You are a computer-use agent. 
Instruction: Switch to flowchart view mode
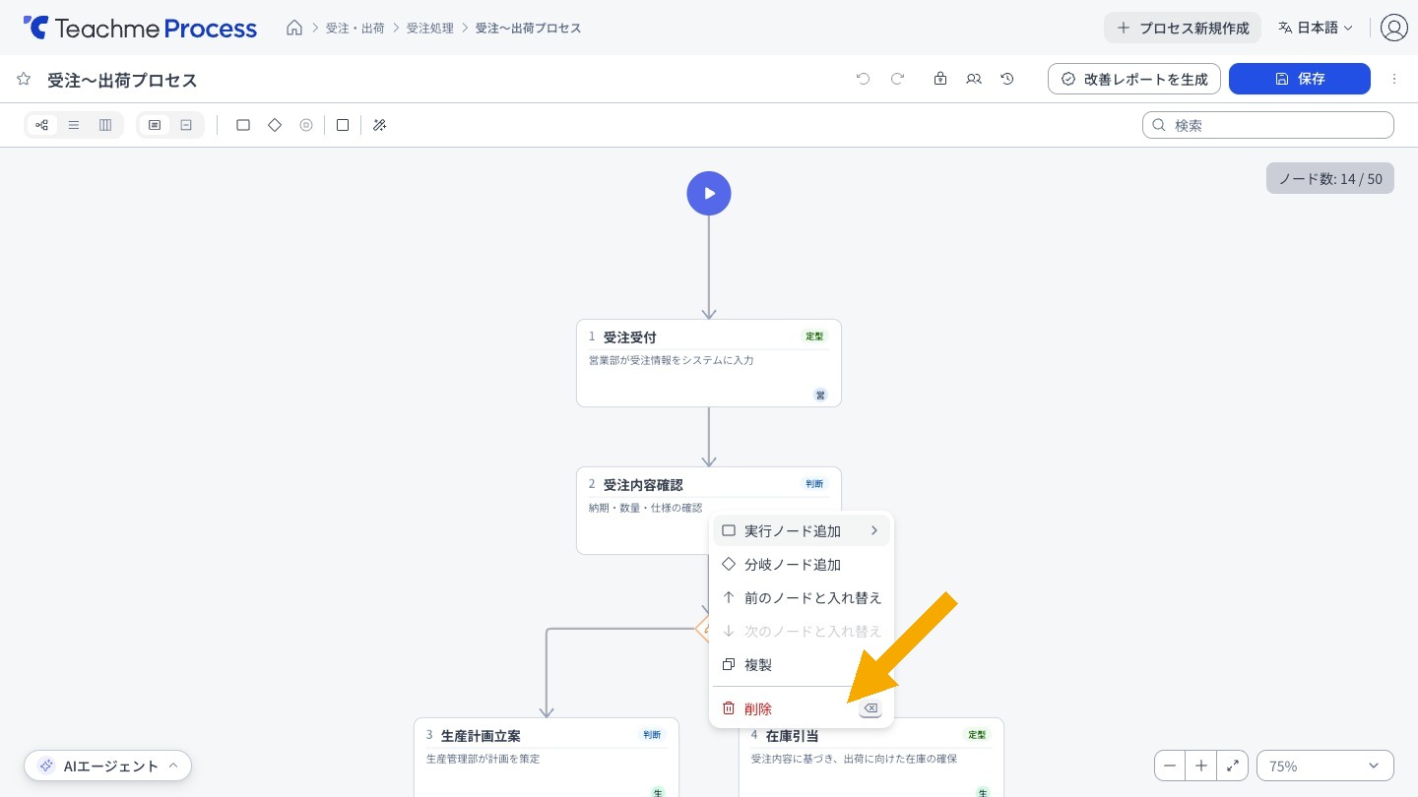(42, 125)
